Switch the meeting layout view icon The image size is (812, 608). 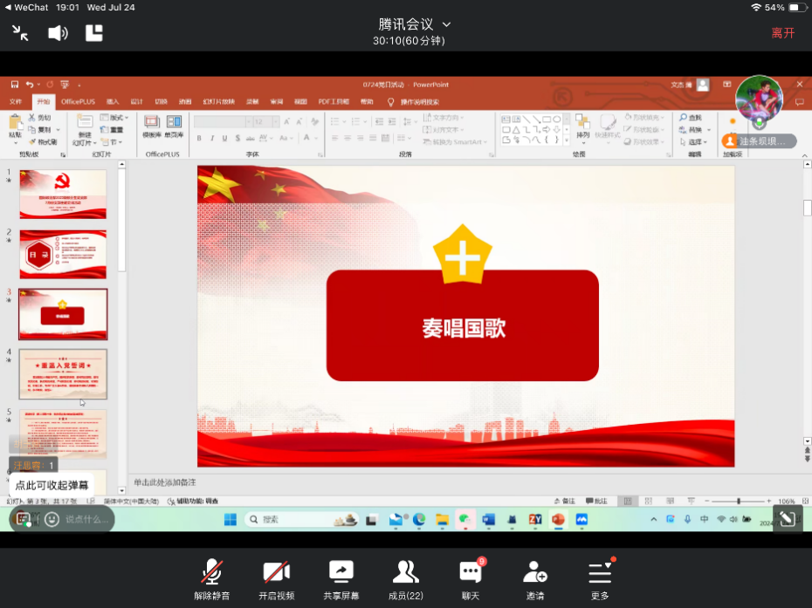[94, 33]
